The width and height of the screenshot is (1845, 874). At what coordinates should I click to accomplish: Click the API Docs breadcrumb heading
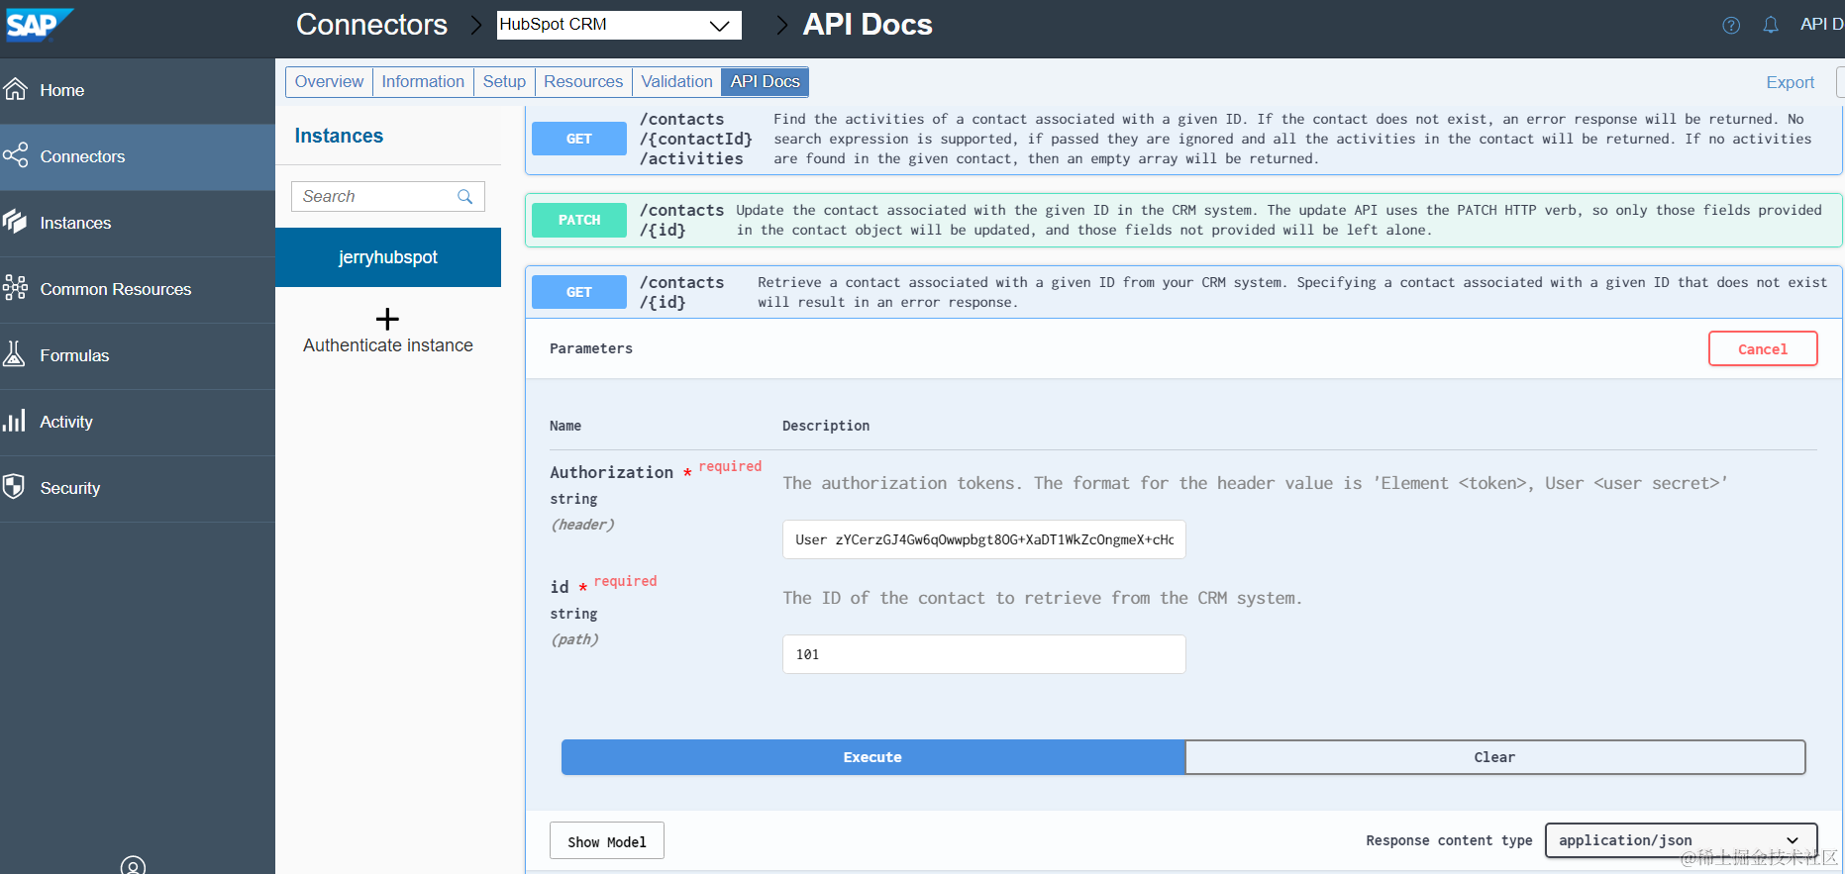[868, 25]
